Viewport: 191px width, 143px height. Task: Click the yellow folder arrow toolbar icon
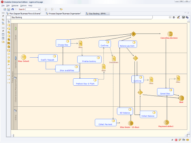coord(61,9)
